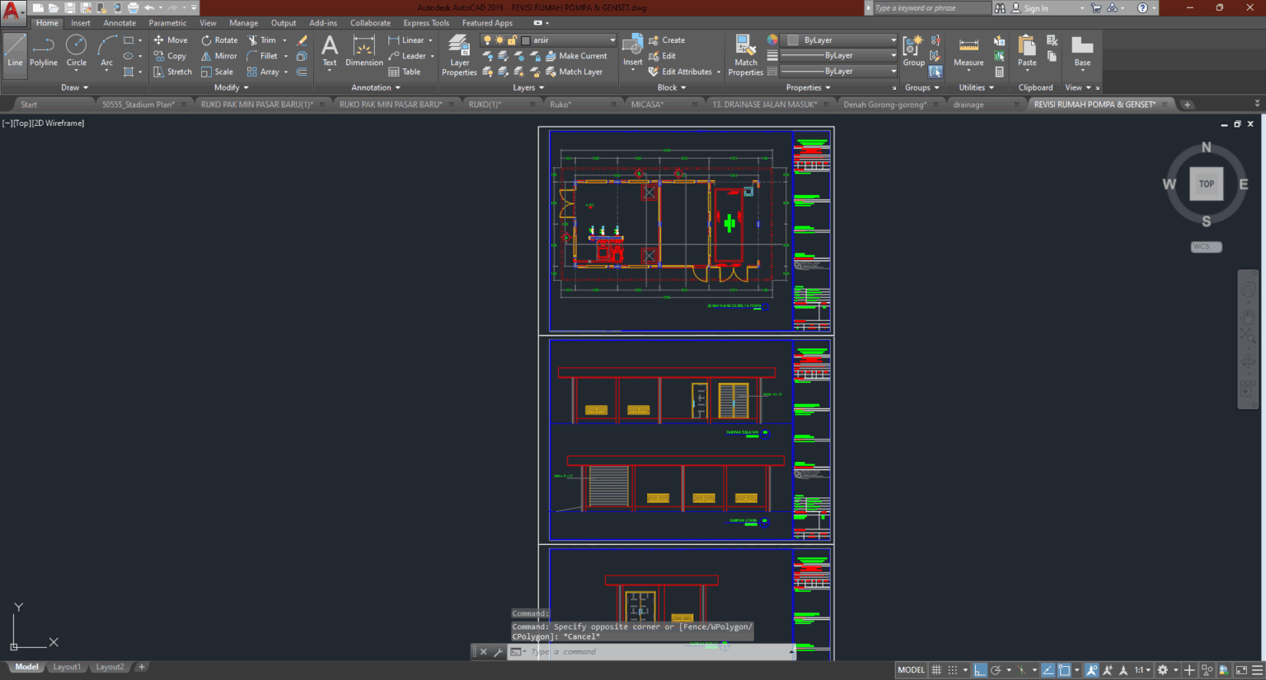Switch to the Annotate ribbon tab
This screenshot has height=680, width=1266.
coord(119,22)
